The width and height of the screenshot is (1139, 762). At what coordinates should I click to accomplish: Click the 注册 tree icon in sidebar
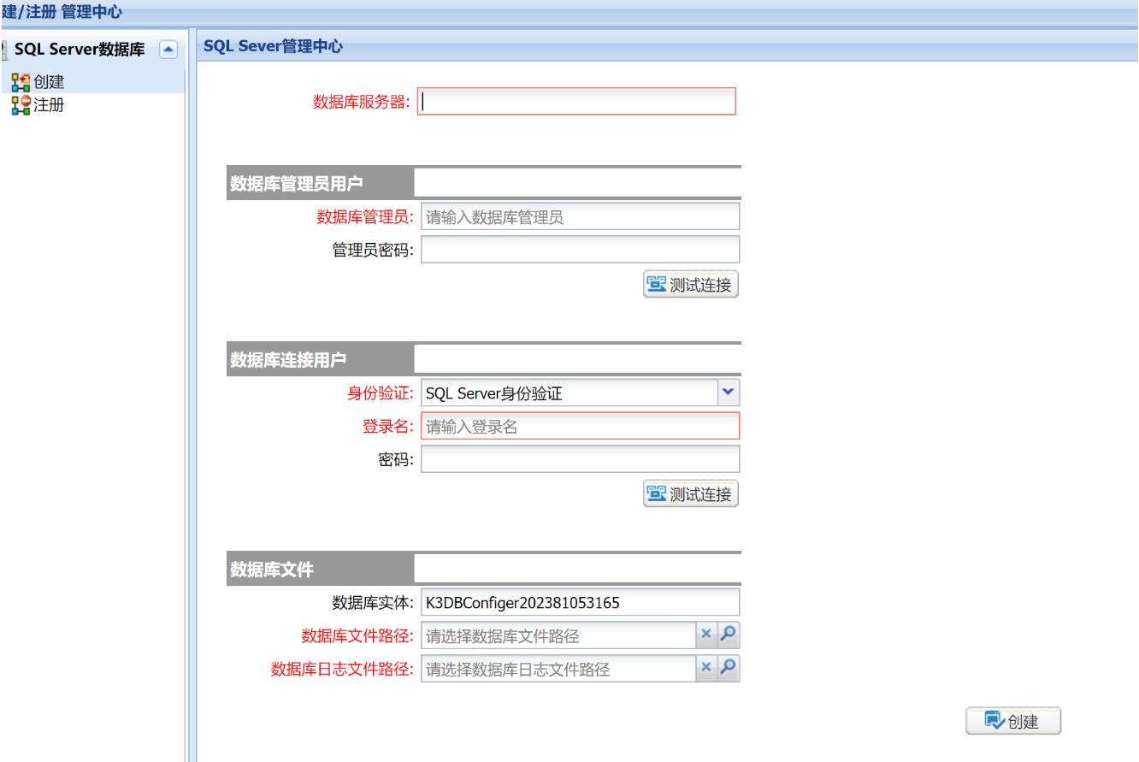coord(19,104)
